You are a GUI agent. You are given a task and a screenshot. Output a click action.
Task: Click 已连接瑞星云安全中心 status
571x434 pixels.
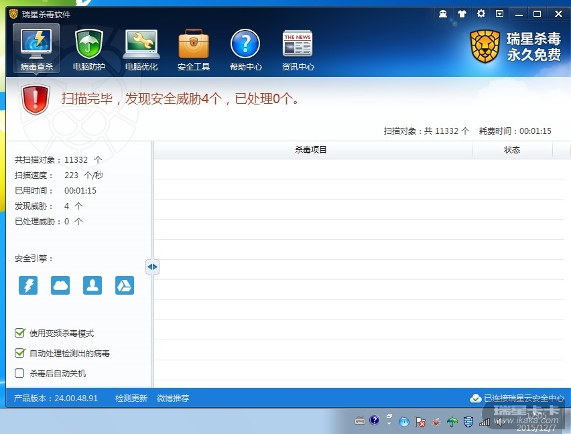(523, 398)
